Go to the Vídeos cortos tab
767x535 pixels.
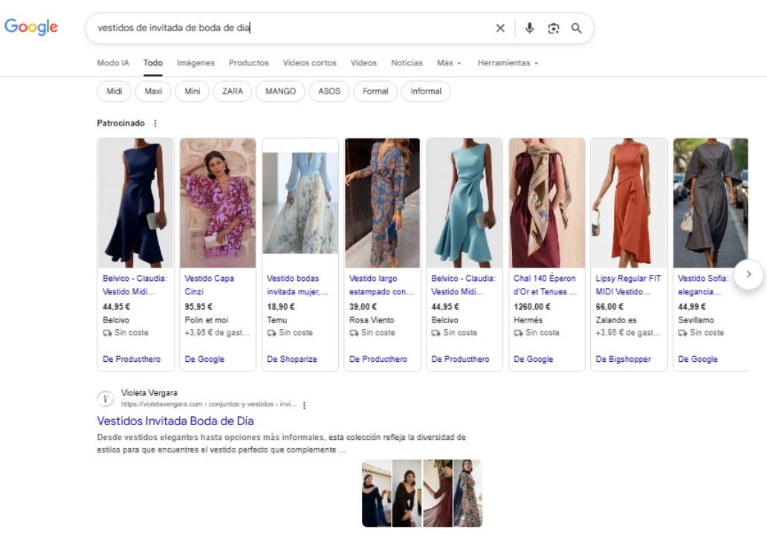tap(310, 63)
